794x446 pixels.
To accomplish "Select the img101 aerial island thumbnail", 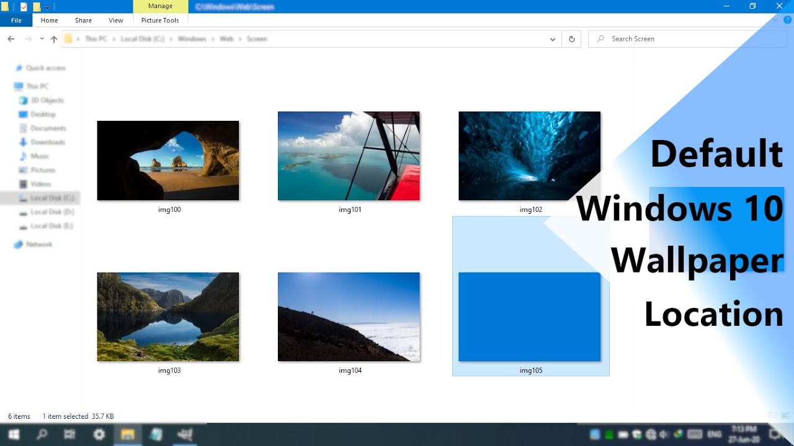I will point(349,156).
